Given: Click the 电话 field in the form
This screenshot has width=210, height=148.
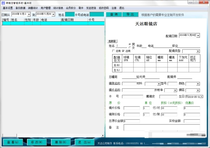Looking at the screenshot, I should point(163,46).
